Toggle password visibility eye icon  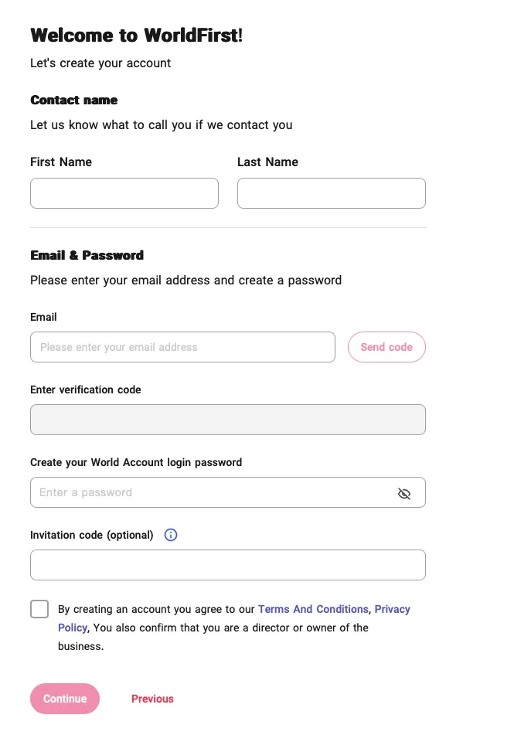click(403, 493)
